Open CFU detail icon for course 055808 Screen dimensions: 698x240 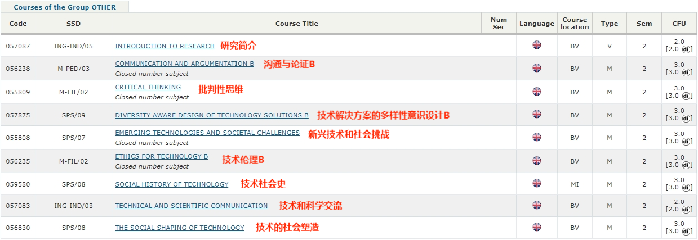(686, 141)
